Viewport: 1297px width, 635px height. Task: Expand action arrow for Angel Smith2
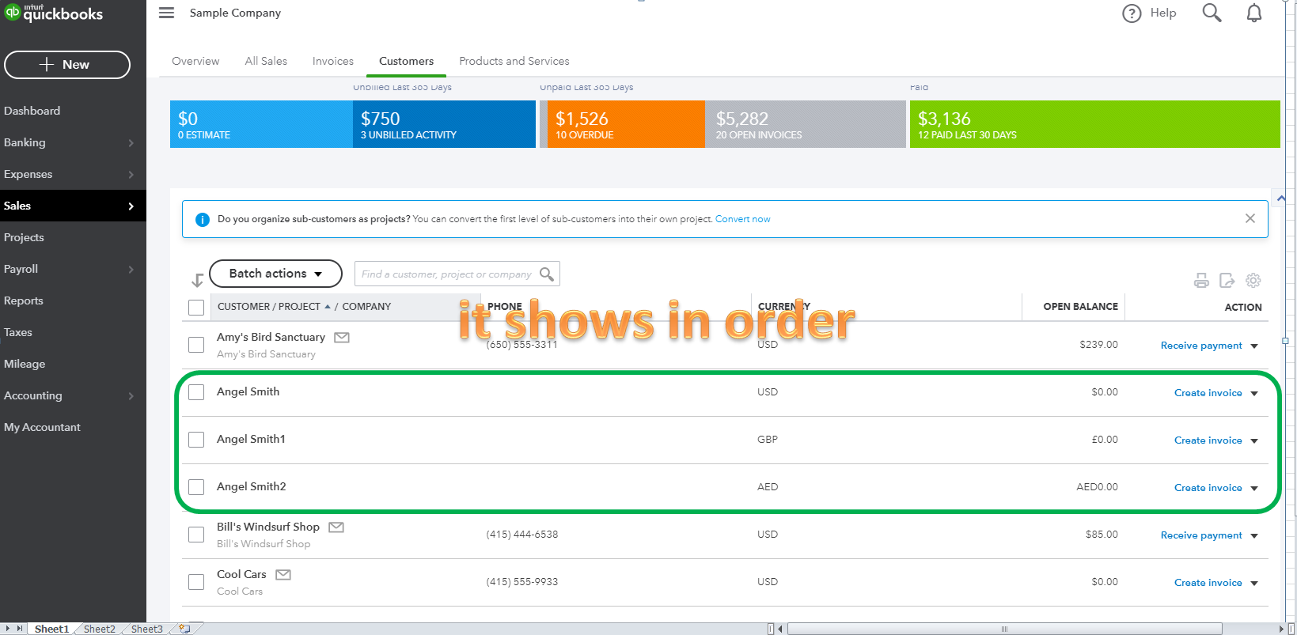click(x=1254, y=489)
